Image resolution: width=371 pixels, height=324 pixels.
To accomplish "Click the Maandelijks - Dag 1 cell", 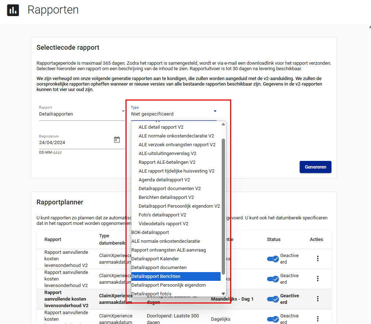I will [x=232, y=299].
